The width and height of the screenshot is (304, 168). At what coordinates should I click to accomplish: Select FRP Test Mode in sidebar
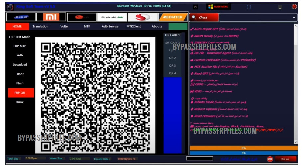pos(20,37)
